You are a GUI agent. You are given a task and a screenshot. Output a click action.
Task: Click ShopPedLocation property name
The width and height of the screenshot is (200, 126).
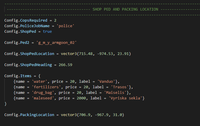tap(37, 54)
